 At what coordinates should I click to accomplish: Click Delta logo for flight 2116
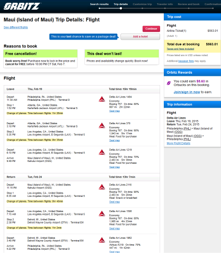[x=102, y=187]
